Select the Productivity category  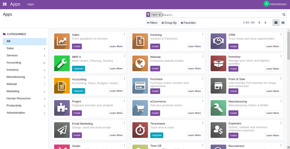25,106
